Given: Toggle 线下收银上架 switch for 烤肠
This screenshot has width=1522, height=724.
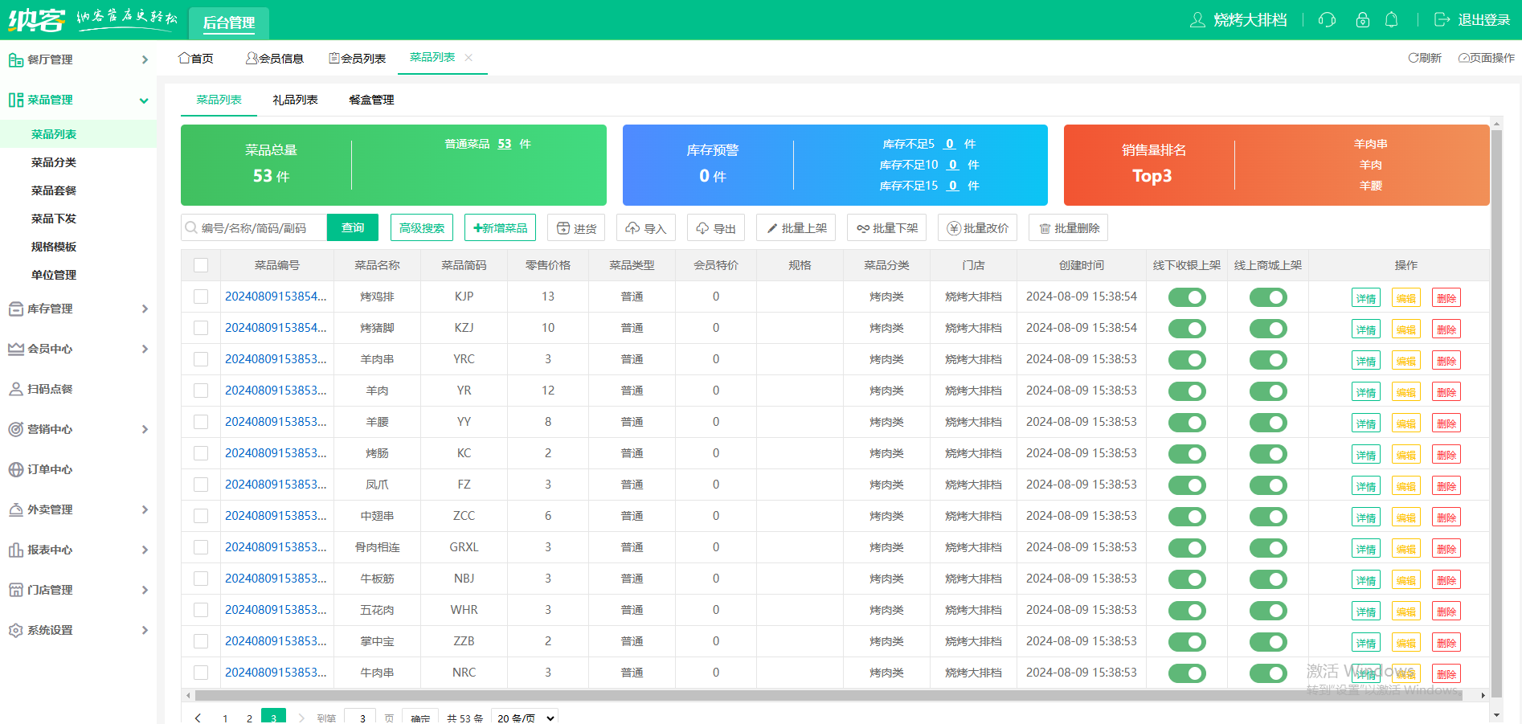Looking at the screenshot, I should tap(1187, 454).
